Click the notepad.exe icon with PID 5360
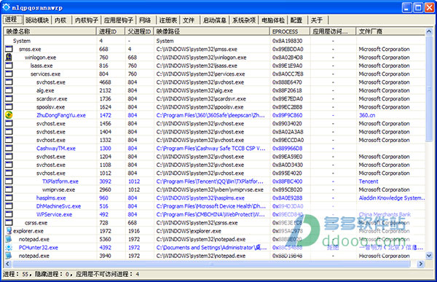 pos(9,239)
